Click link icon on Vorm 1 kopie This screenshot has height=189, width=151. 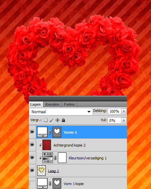50,183
